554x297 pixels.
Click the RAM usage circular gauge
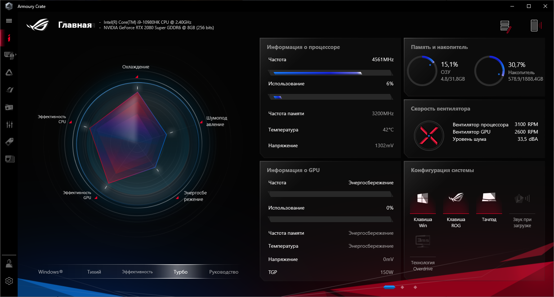(x=422, y=71)
